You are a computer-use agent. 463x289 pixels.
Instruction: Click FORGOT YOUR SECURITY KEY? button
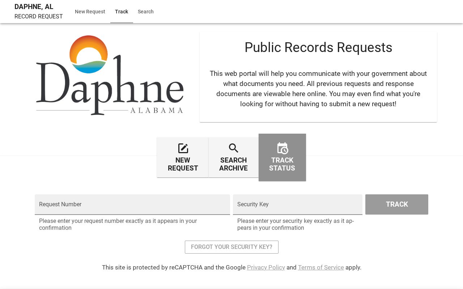[231, 247]
